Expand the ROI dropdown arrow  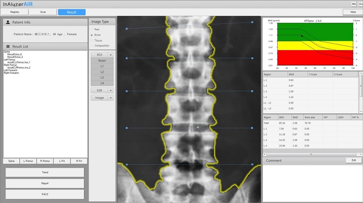(110, 54)
